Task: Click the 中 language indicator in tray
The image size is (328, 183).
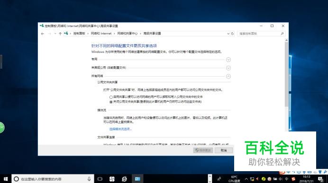Action: click(287, 179)
